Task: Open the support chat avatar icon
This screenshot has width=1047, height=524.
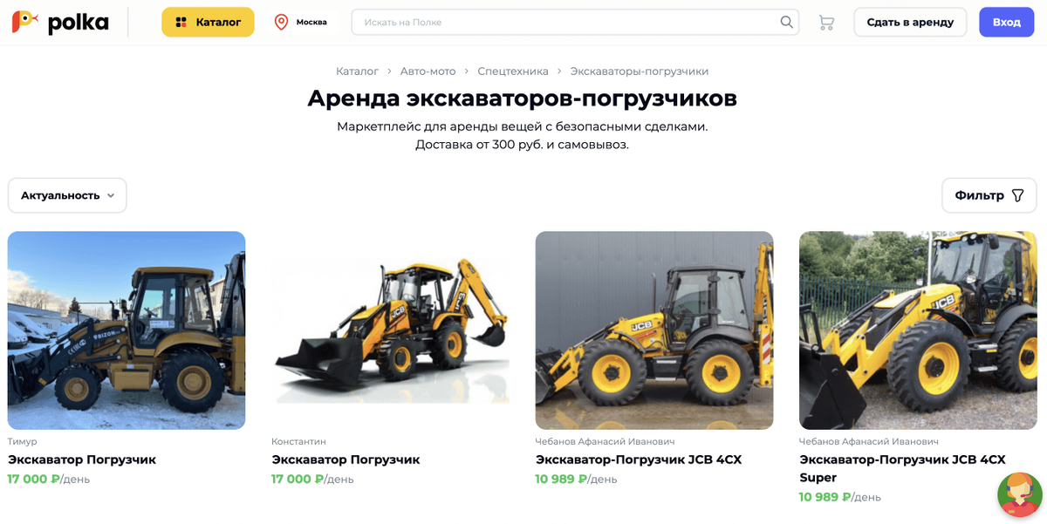Action: [1019, 494]
